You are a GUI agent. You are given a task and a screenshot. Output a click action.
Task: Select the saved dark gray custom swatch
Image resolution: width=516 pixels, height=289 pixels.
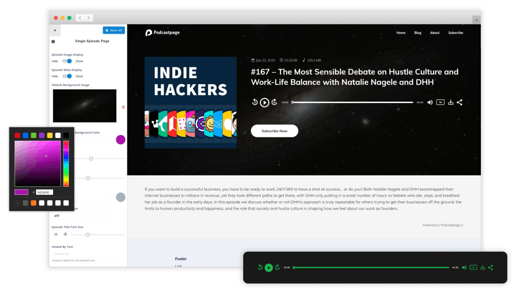[26, 203]
